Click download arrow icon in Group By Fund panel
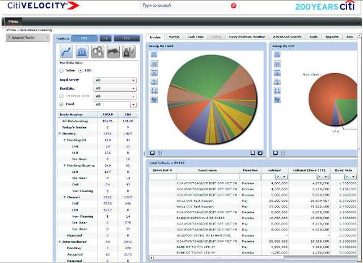363x263 pixels. 154,73
